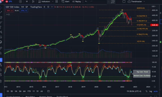Click the blue 3996.76 buy price box
This screenshot has height=97, width=162.
pos(24,11)
